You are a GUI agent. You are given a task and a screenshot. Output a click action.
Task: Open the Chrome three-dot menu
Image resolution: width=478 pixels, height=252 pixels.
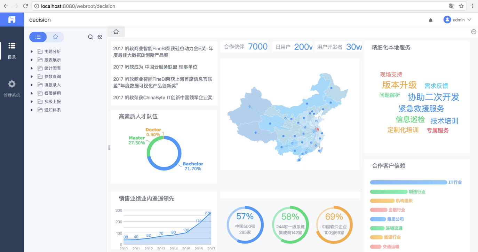(x=472, y=6)
